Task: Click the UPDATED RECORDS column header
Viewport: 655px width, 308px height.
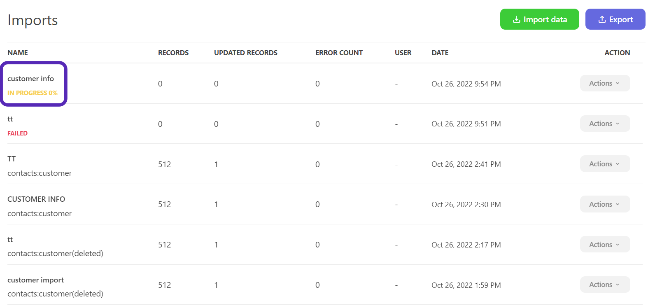Action: pyautogui.click(x=246, y=53)
